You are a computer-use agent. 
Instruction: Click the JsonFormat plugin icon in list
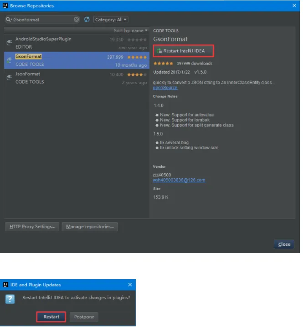[x=9, y=78]
